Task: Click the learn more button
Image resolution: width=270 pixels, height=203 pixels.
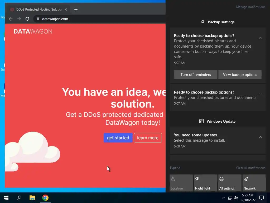Action: click(148, 138)
